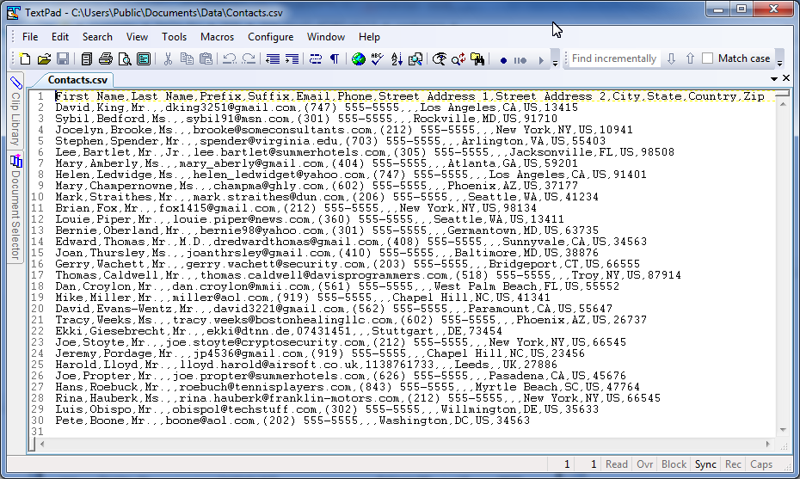
Task: Show the Clip Library side panel
Action: point(15,111)
